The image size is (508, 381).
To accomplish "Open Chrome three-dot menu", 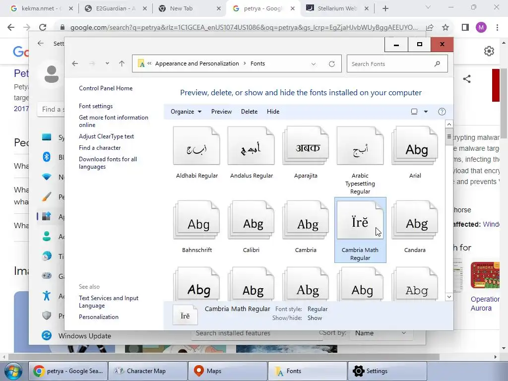I will click(497, 27).
